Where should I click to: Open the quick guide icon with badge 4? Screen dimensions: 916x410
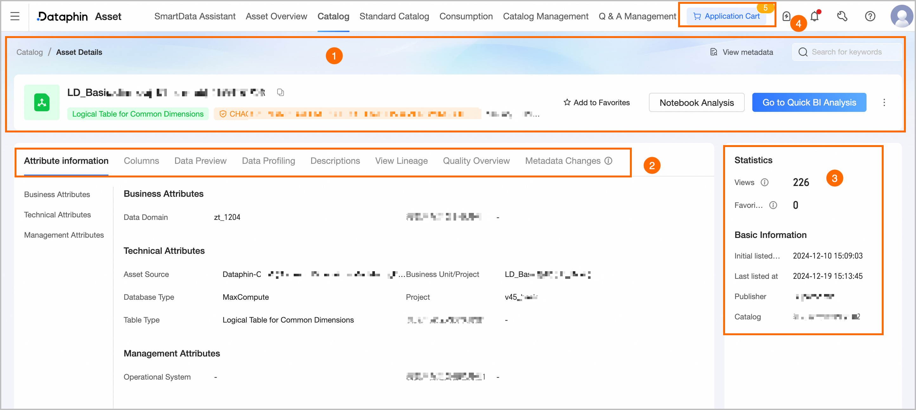[x=787, y=16]
